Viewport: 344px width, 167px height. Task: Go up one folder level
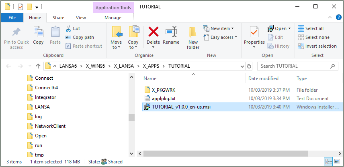pos(38,66)
